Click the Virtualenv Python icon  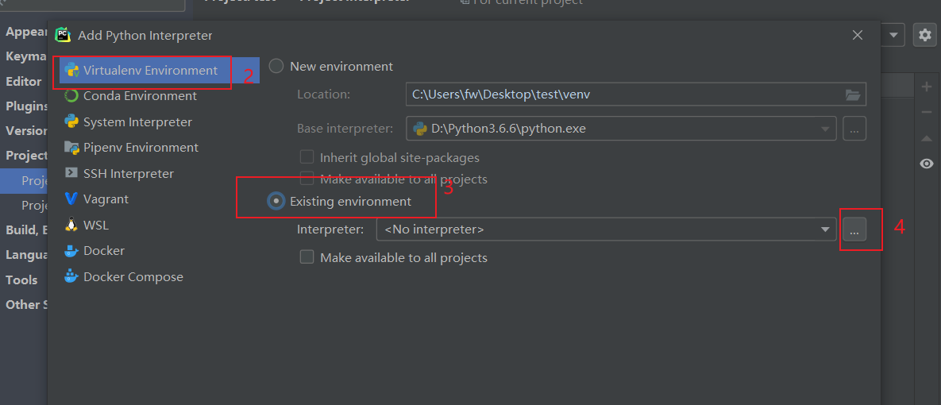72,70
